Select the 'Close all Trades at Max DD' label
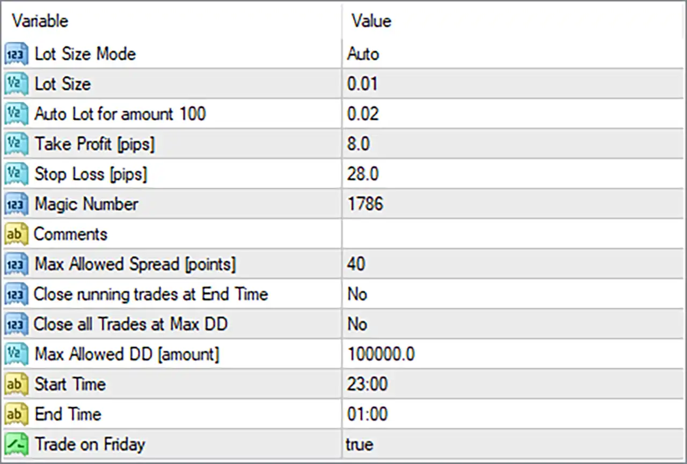687x464 pixels. click(x=130, y=325)
